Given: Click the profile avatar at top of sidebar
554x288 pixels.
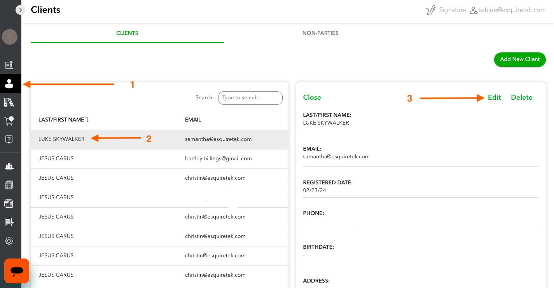Looking at the screenshot, I should [x=9, y=37].
